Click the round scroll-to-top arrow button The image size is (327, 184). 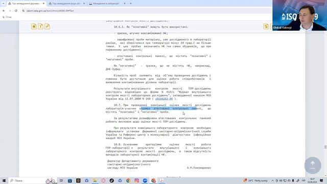tap(313, 165)
